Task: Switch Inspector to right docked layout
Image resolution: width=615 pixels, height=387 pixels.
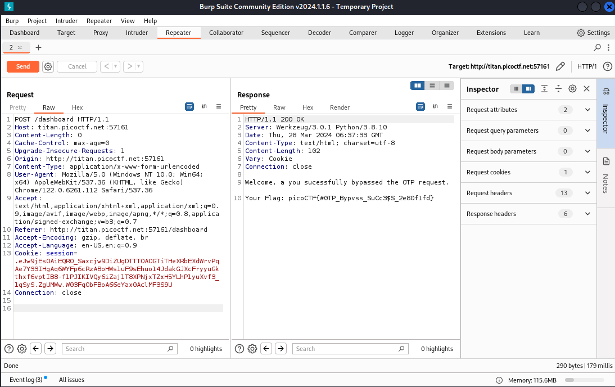Action: (528, 89)
